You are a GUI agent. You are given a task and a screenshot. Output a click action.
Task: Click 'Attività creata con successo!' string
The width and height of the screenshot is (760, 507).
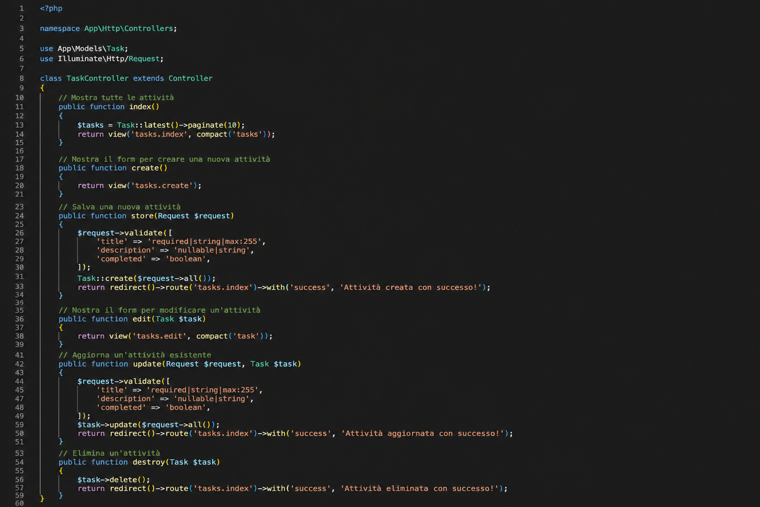pos(411,288)
